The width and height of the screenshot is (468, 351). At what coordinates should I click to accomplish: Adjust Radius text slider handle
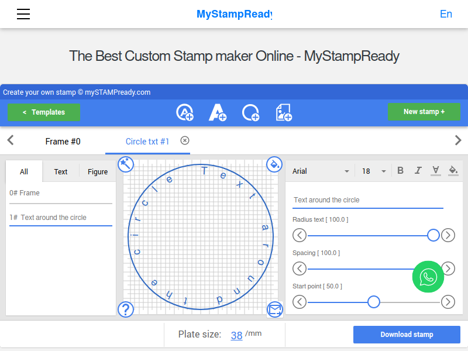tap(433, 235)
